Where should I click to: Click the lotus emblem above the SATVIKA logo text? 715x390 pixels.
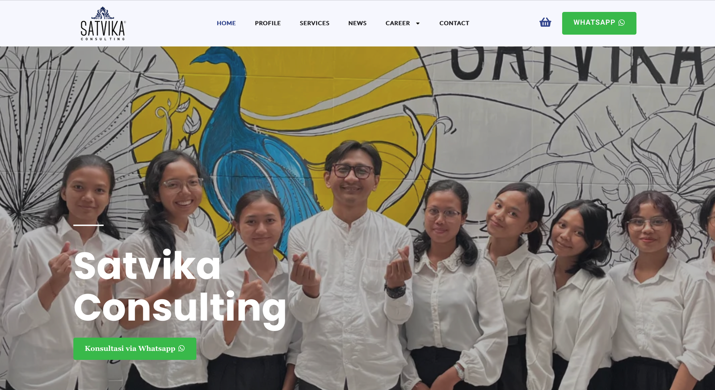pyautogui.click(x=103, y=13)
